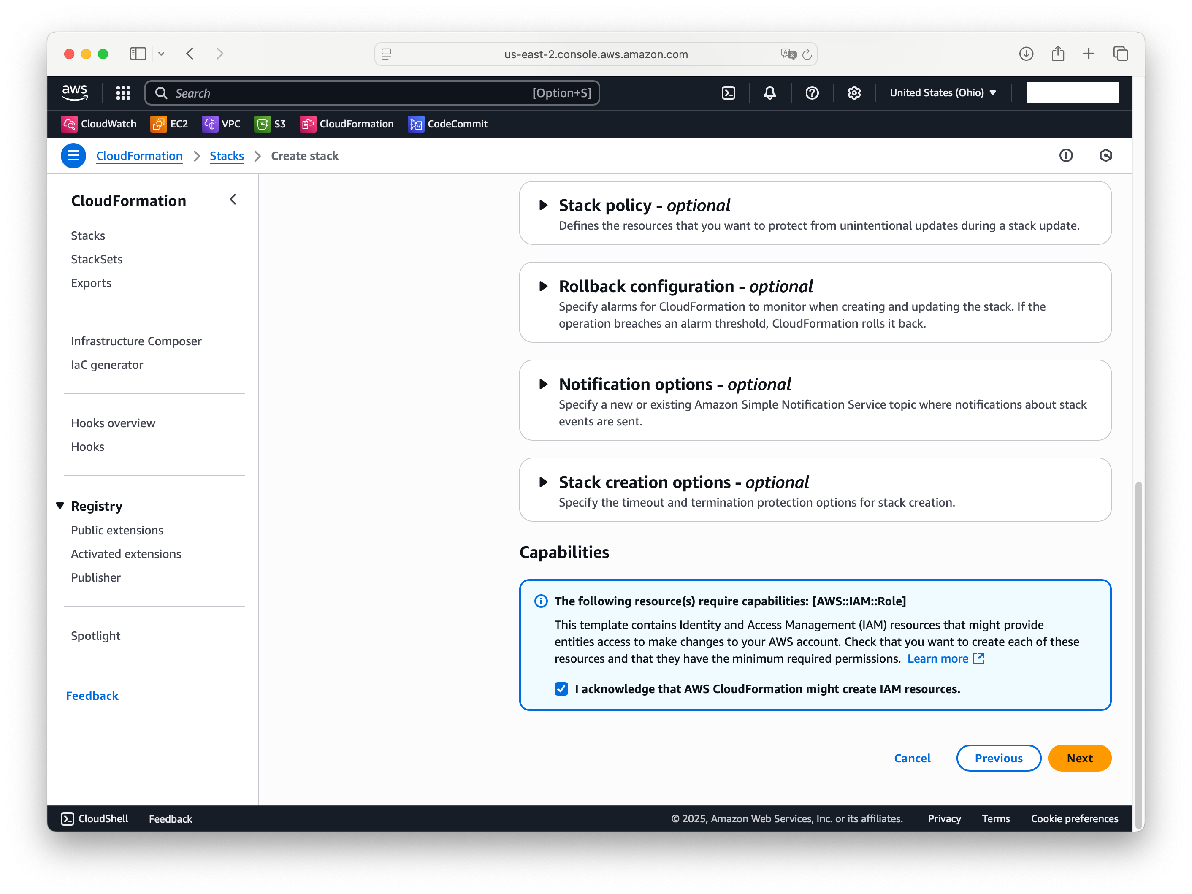Open Spotlight in the sidebar
Viewport: 1192px width, 894px height.
click(x=95, y=636)
